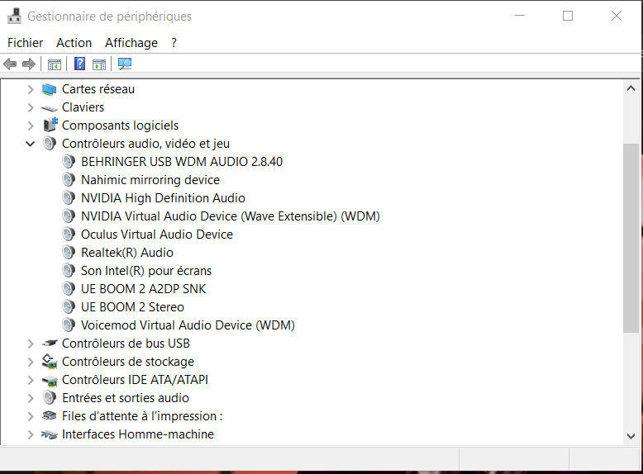Click the Interfaces Homme-machine icon
The height and width of the screenshot is (474, 643).
tap(50, 434)
